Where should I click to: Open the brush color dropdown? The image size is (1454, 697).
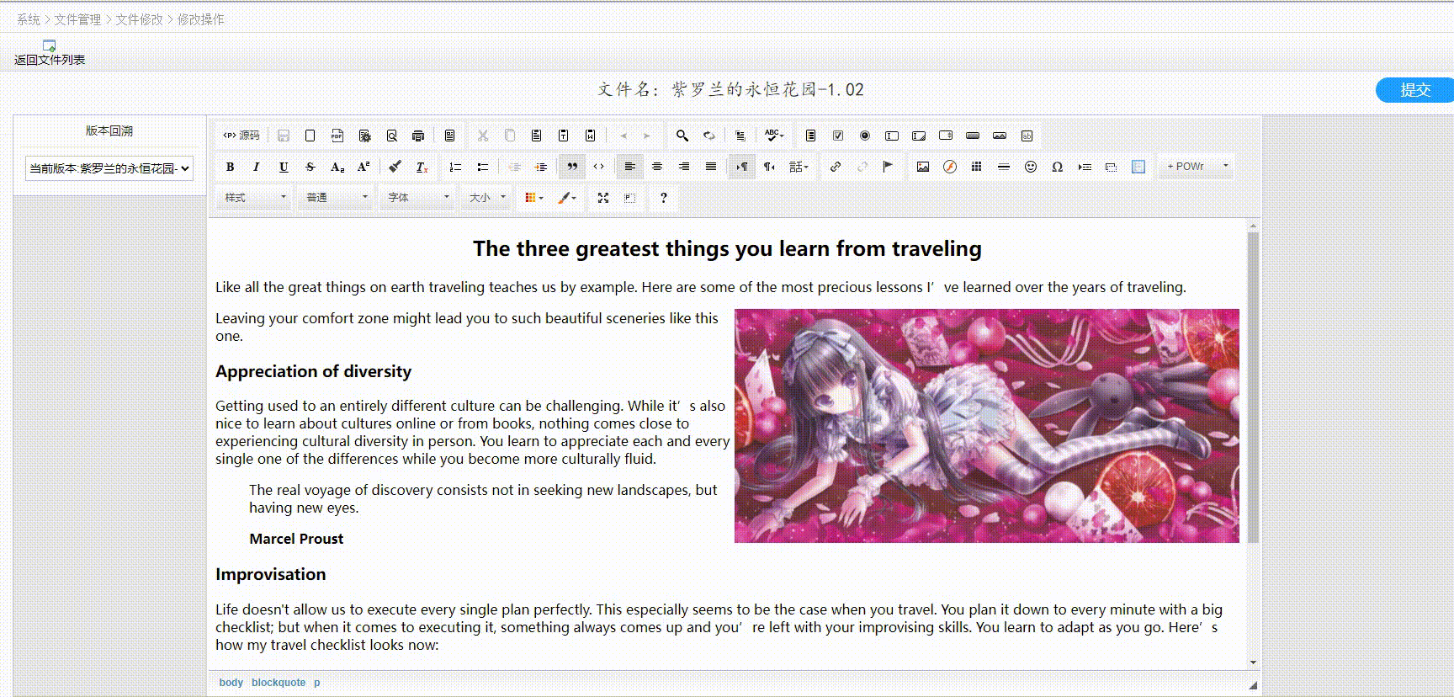(567, 198)
